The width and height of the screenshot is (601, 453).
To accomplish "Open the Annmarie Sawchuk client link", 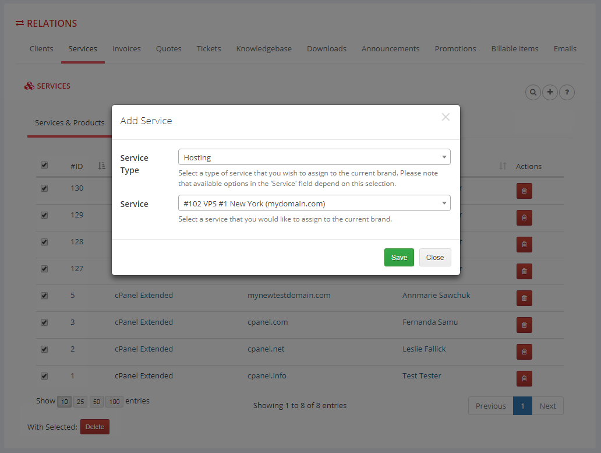I will [436, 295].
